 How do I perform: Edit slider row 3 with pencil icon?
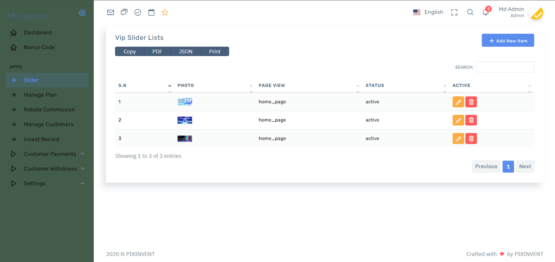458,139
